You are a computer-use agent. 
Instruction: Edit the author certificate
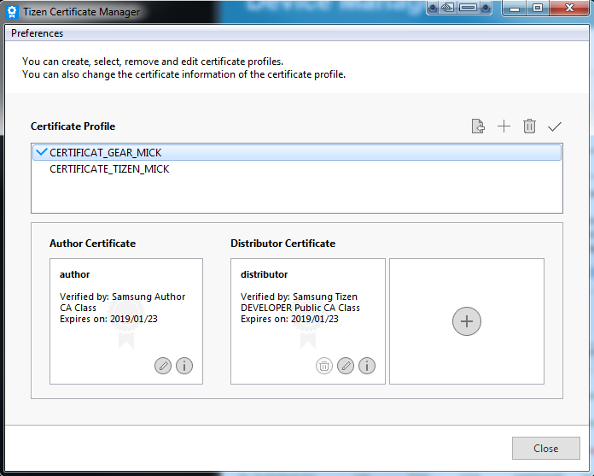click(x=163, y=366)
